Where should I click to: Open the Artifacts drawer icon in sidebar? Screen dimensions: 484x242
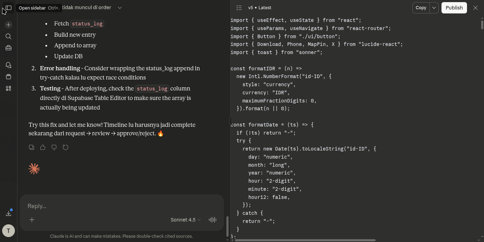click(8, 77)
